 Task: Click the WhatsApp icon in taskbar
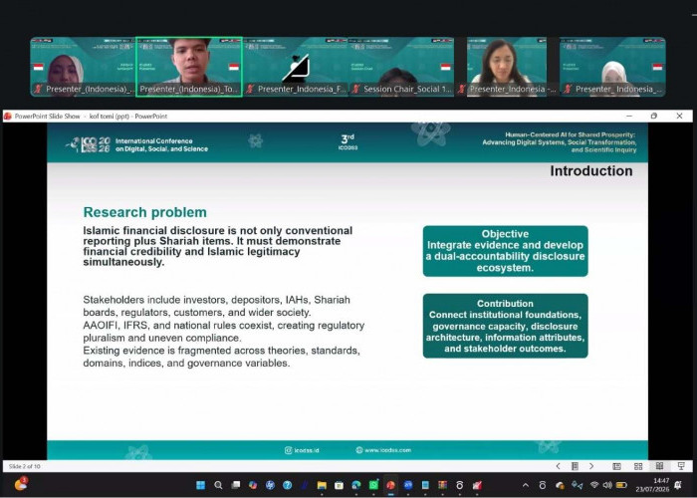373,485
